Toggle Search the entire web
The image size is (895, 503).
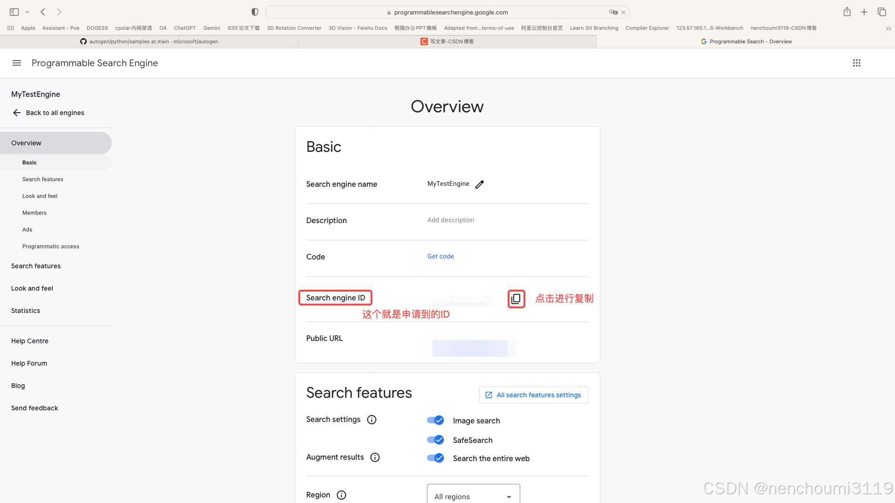pos(435,458)
